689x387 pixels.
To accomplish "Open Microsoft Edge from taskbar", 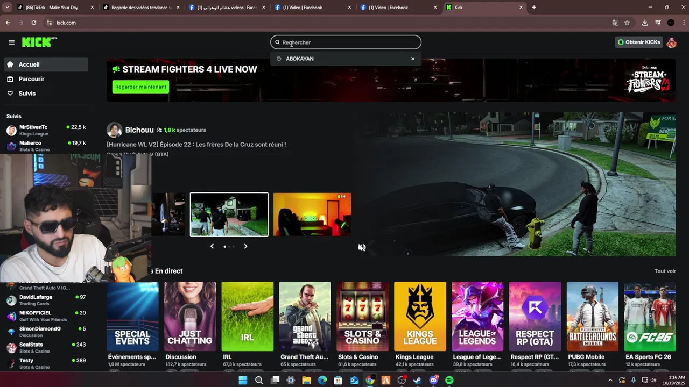I will click(322, 380).
